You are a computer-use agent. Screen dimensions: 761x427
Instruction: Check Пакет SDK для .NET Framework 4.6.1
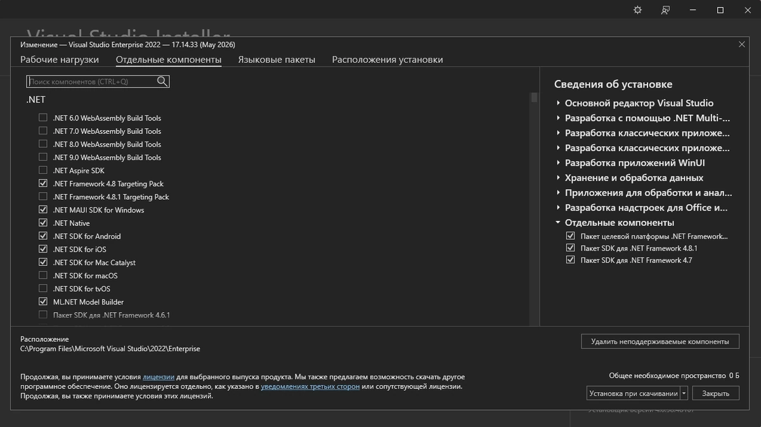click(x=43, y=315)
